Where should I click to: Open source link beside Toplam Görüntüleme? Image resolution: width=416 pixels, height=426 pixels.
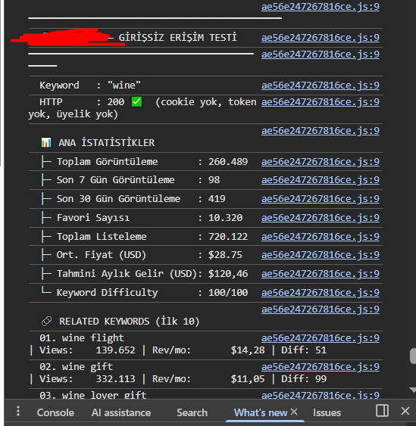click(321, 162)
